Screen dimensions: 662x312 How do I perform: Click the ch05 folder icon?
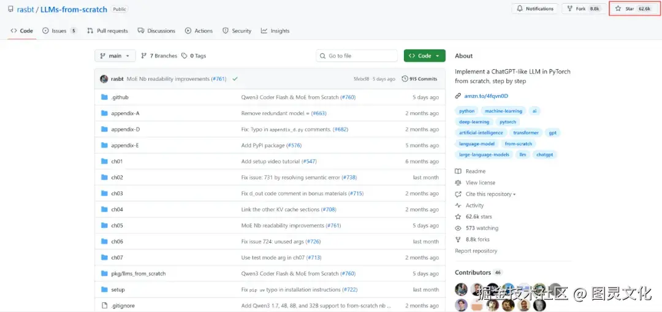tap(105, 226)
